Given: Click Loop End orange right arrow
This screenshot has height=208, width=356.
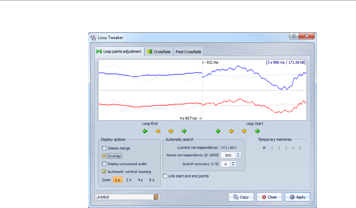Looking at the screenshot, I should click(x=171, y=131).
